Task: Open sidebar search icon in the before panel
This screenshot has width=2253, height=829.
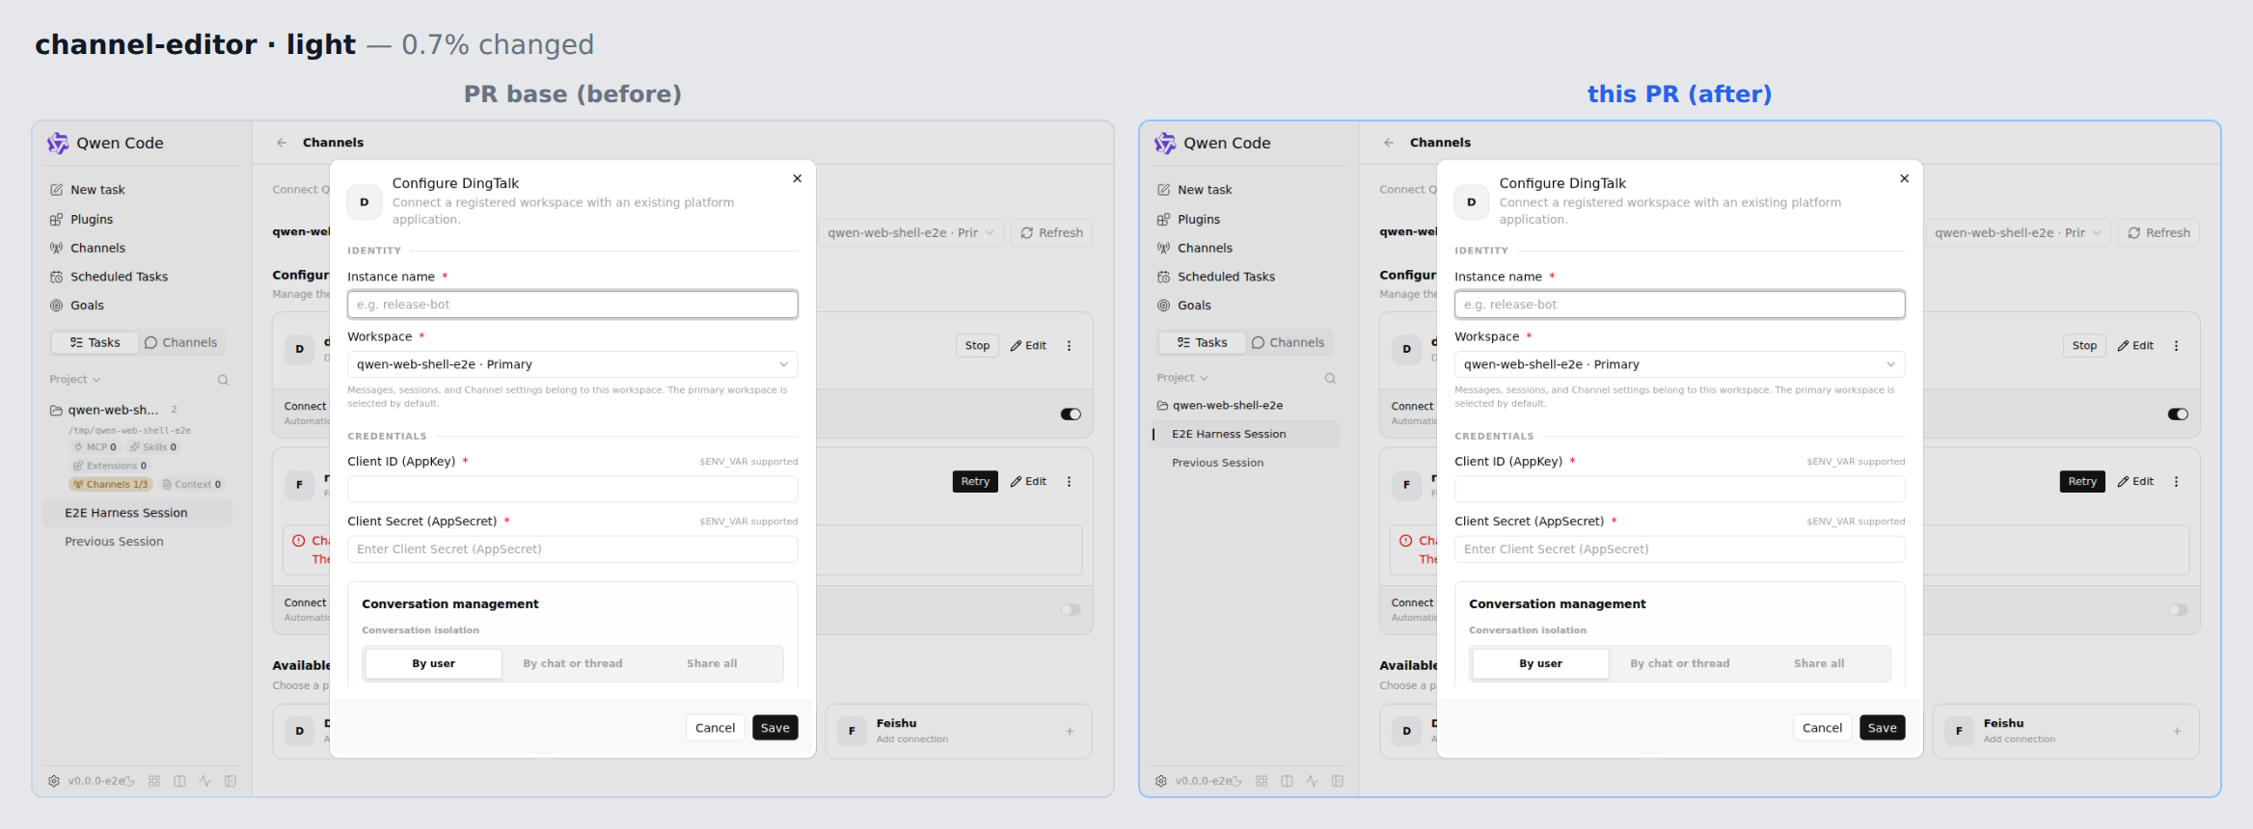Action: coord(223,380)
